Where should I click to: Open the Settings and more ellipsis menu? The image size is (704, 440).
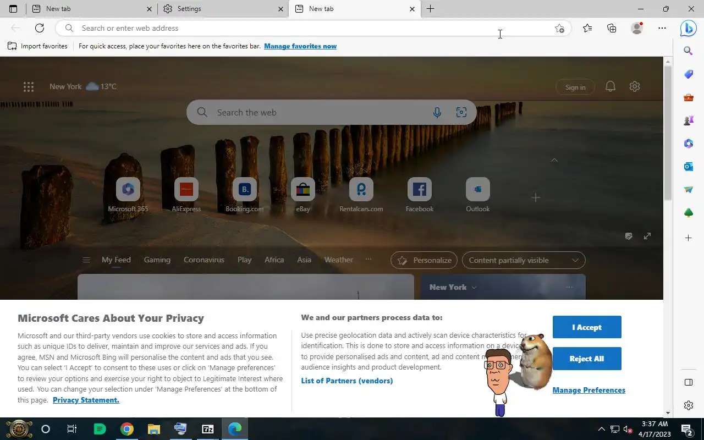click(662, 28)
